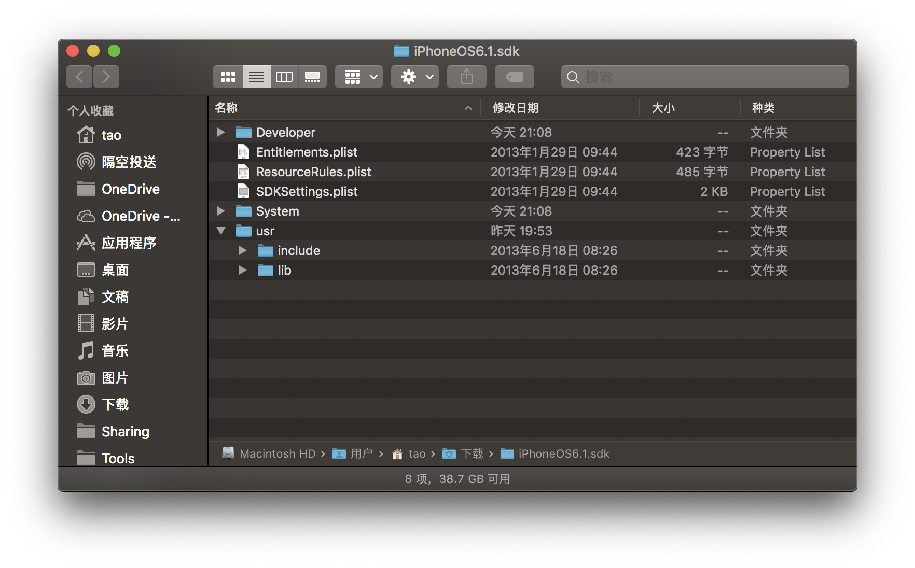Viewport: 915px width, 568px height.
Task: Click the '昨天 19:53' date cell
Action: pyautogui.click(x=522, y=231)
